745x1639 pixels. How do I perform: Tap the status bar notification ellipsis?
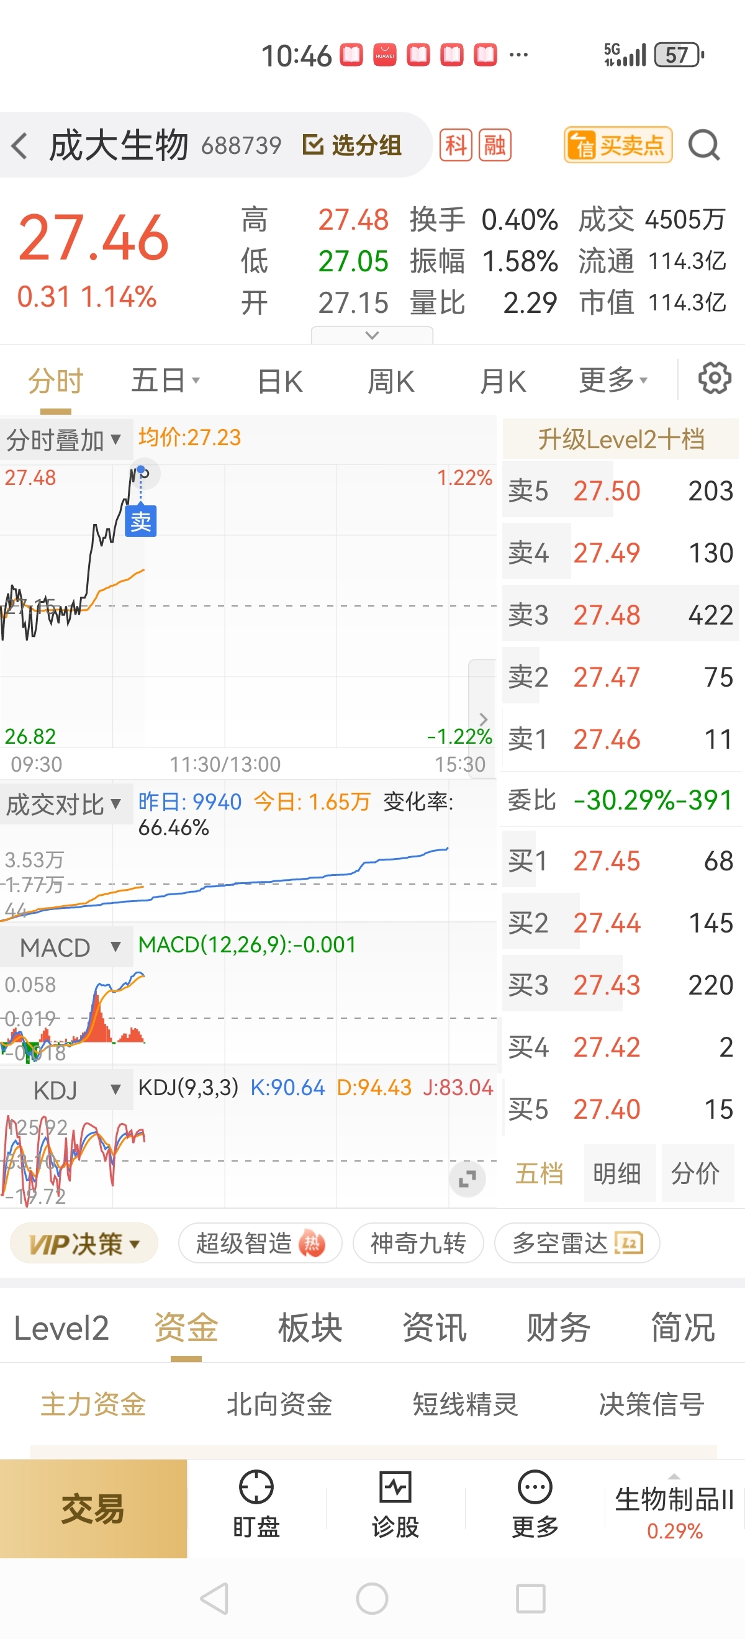coord(518,55)
